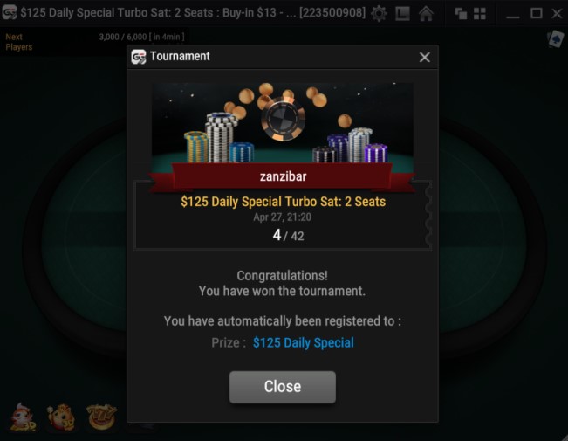The height and width of the screenshot is (441, 568).
Task: Click the Next blinds level label
Action: pyautogui.click(x=14, y=37)
